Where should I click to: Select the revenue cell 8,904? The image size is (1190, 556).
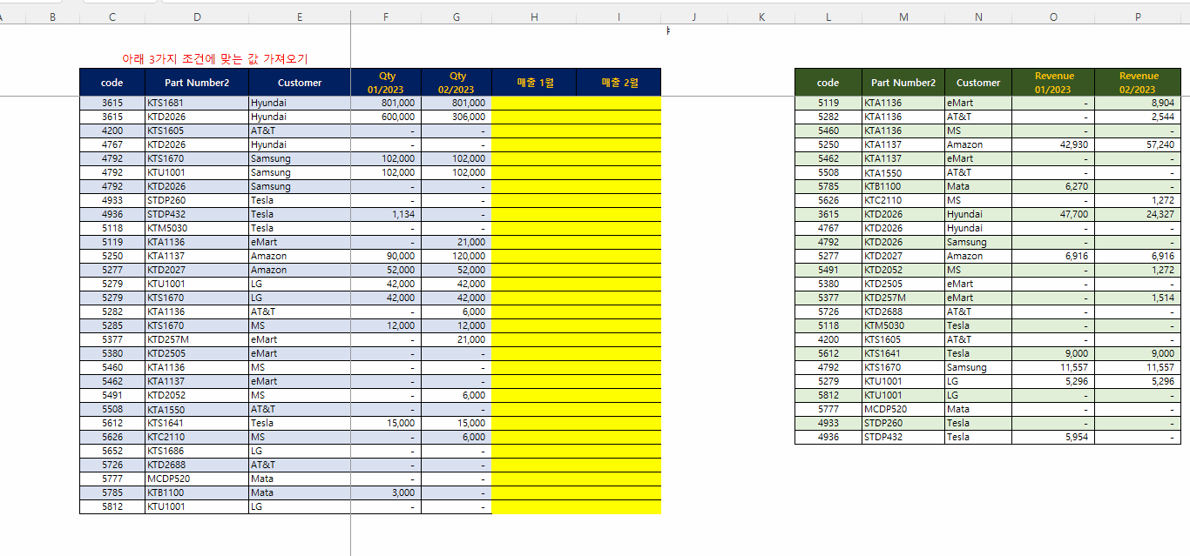[1138, 103]
